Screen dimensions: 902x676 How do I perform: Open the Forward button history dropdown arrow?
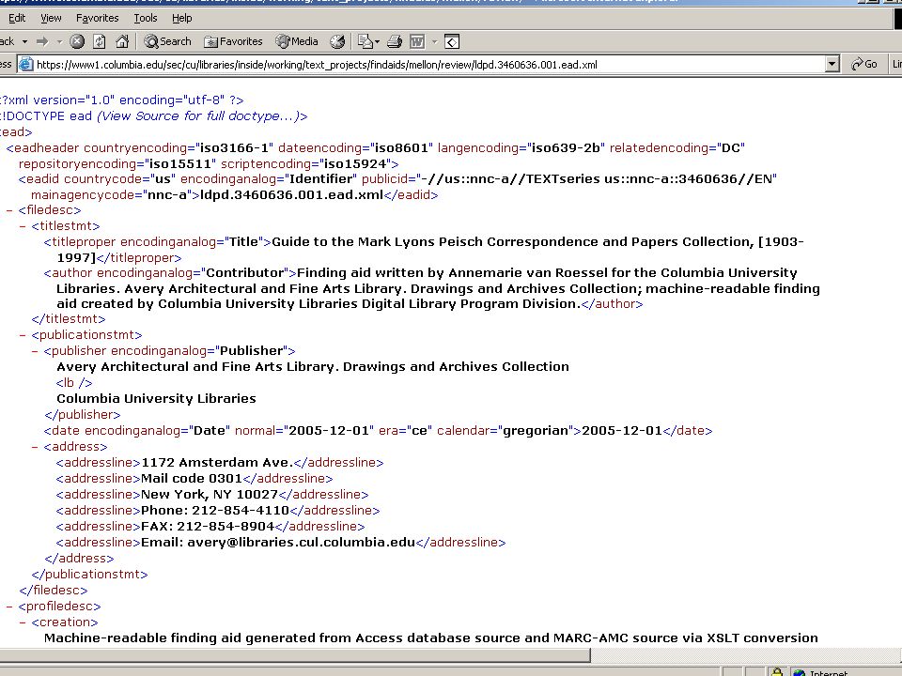59,41
